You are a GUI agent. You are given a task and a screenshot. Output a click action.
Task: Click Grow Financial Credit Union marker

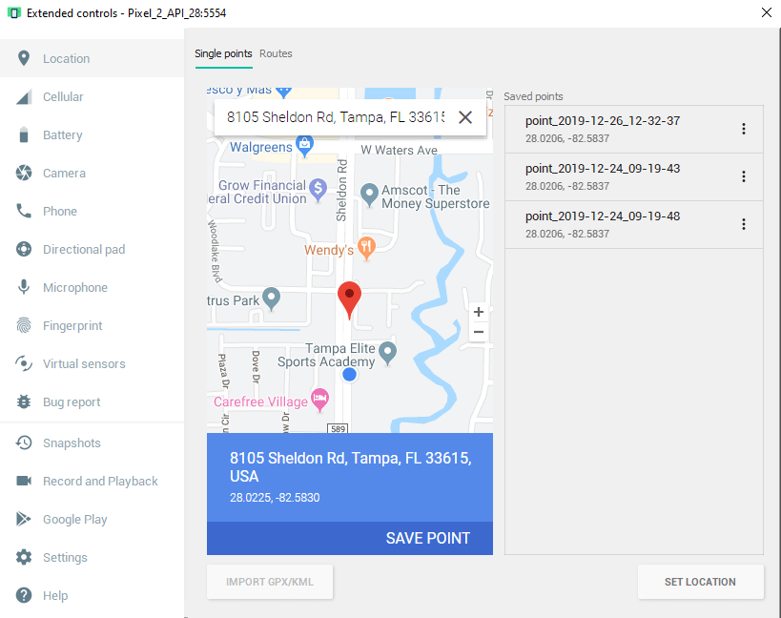318,190
